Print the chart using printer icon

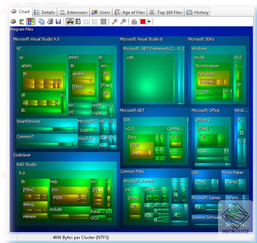(50, 21)
